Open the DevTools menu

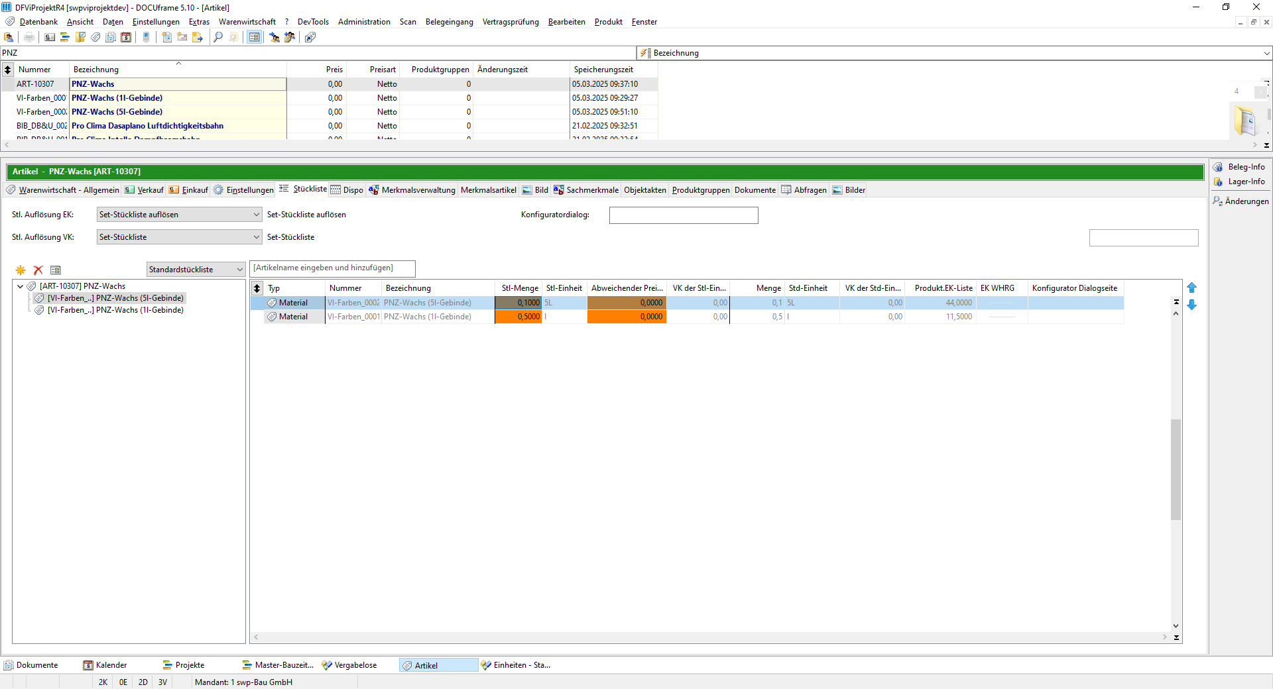[313, 22]
